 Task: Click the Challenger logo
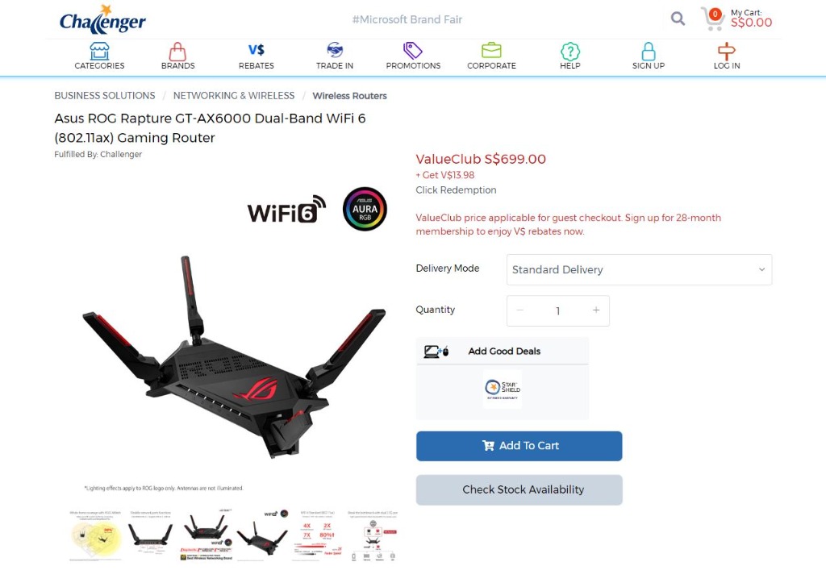pos(102,19)
